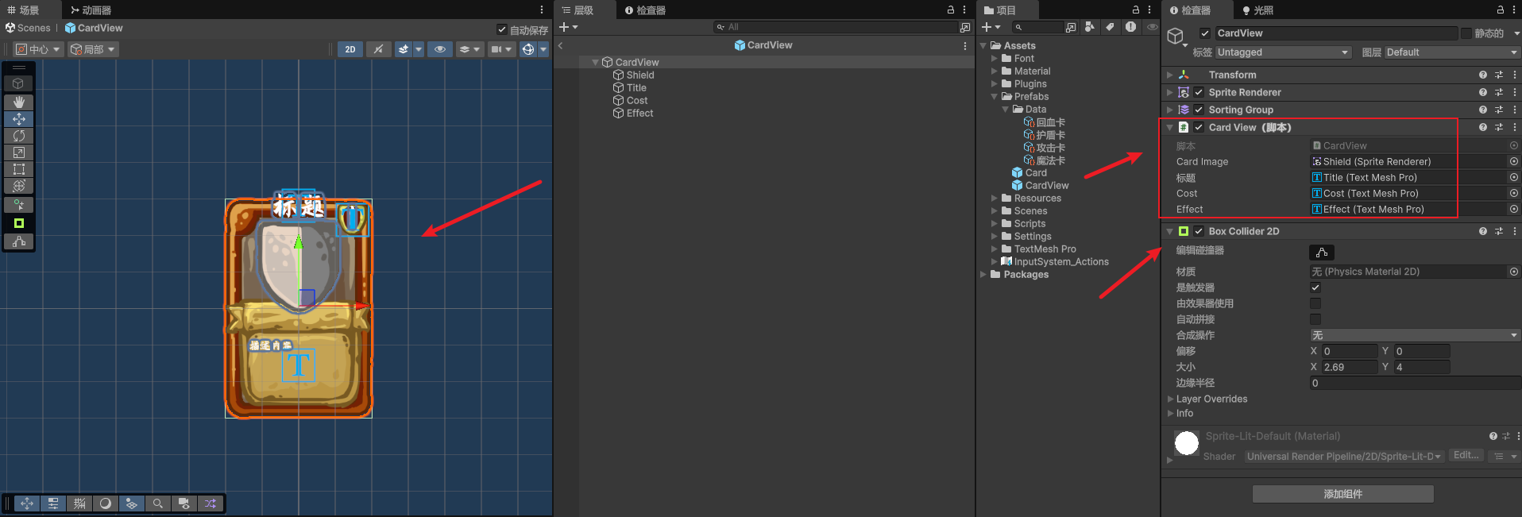
Task: Click the purple shuffle icon in bottom overlay
Action: click(x=211, y=503)
